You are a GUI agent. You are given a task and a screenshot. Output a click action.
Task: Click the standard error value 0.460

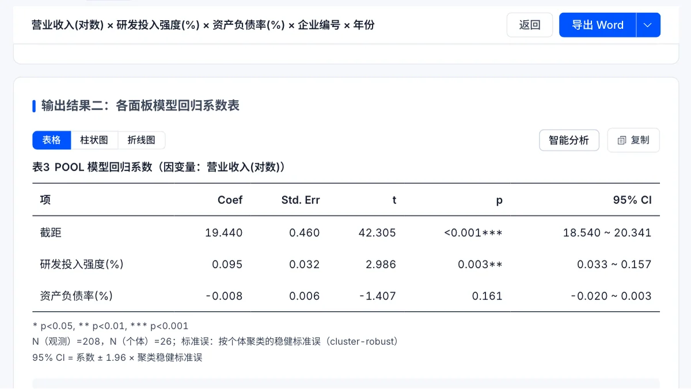point(305,233)
